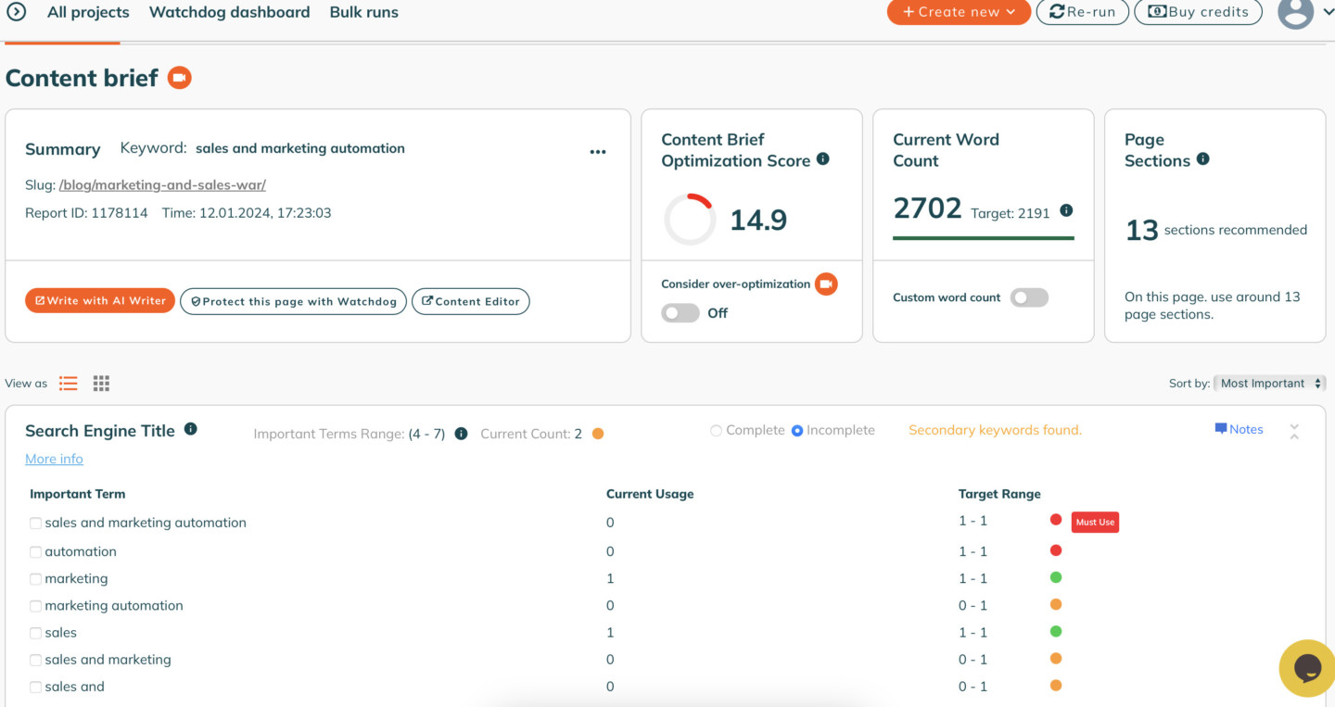
Task: Check the 'sales' term checkbox
Action: click(x=35, y=633)
